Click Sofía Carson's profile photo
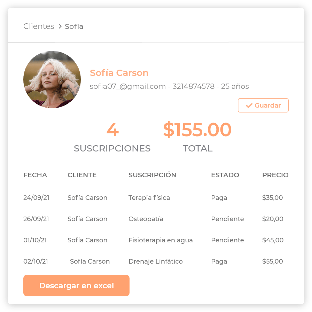 pyautogui.click(x=52, y=79)
